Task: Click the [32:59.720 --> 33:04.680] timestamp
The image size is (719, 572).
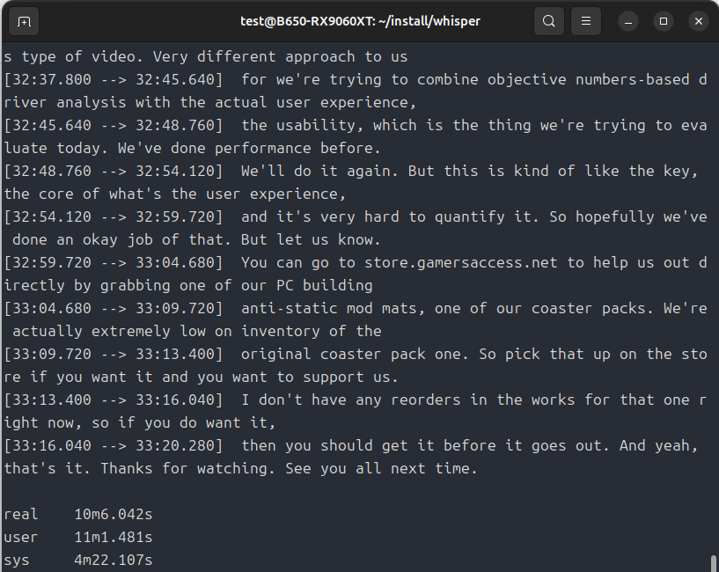Action: (114, 262)
